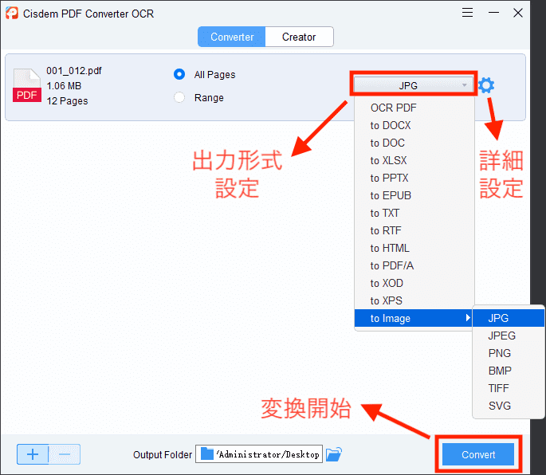546x475 pixels.
Task: Open the gear settings icon
Action: (x=486, y=85)
